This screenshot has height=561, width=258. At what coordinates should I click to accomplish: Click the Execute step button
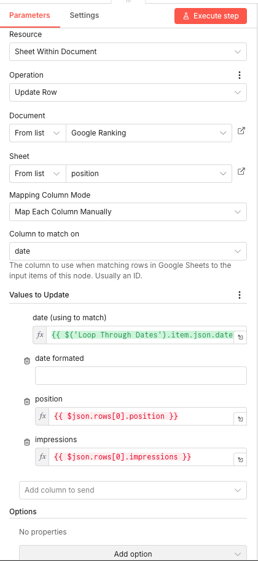coord(211,16)
